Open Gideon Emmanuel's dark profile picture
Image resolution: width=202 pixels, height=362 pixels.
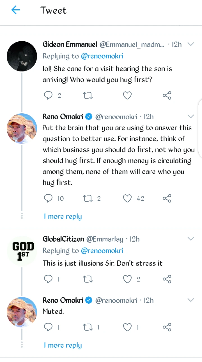(22, 56)
